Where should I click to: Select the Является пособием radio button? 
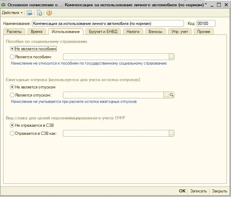coord(12,57)
